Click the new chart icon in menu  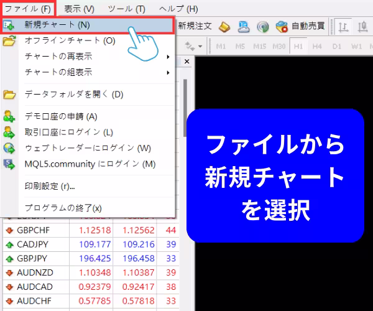click(x=9, y=25)
